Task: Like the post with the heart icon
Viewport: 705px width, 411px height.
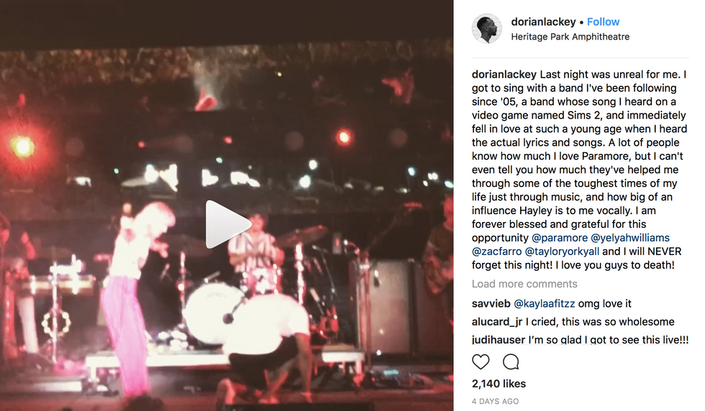Action: coord(481,361)
